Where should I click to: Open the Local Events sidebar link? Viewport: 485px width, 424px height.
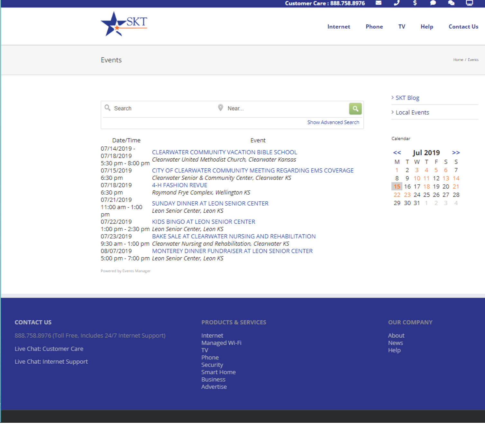[412, 112]
